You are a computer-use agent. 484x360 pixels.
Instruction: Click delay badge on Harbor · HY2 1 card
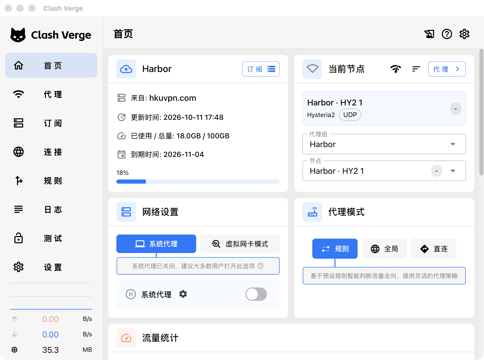(x=456, y=109)
